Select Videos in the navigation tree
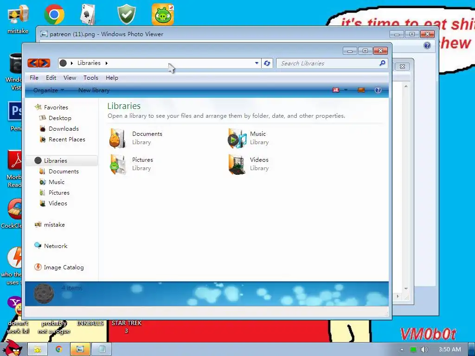 click(53, 203)
